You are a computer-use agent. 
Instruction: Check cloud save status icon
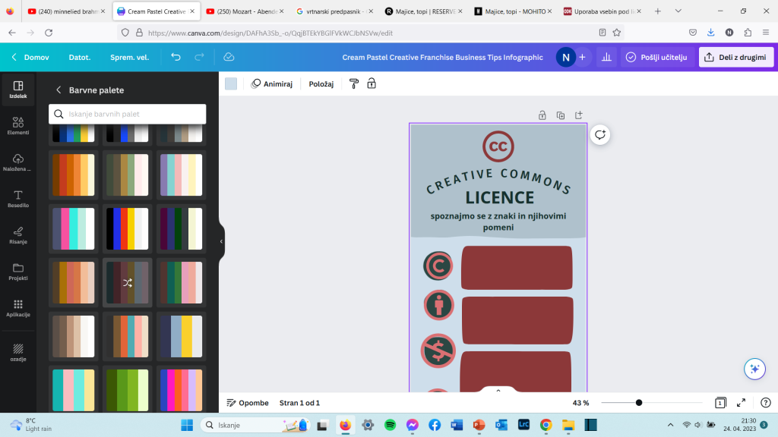pyautogui.click(x=229, y=57)
